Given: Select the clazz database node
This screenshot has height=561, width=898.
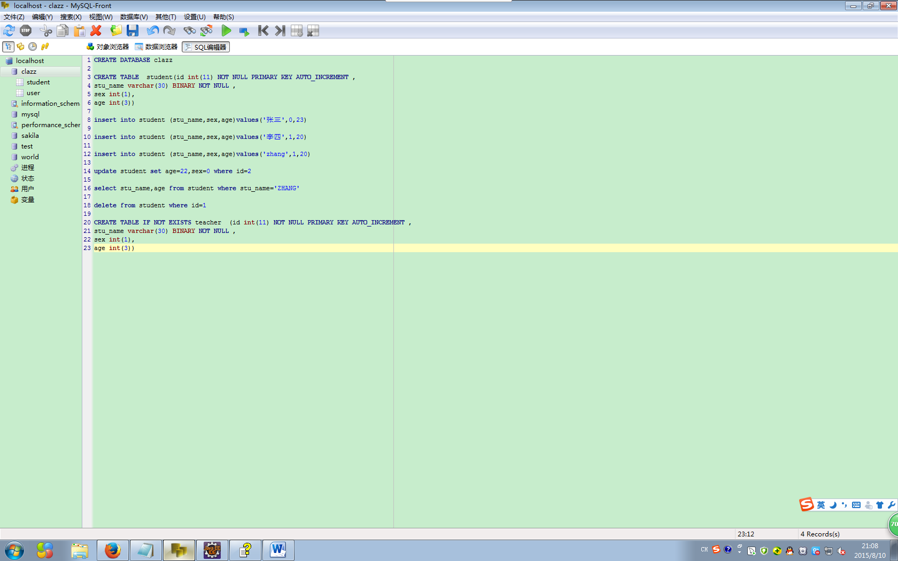Looking at the screenshot, I should (29, 72).
